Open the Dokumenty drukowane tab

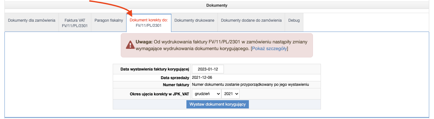(194, 22)
